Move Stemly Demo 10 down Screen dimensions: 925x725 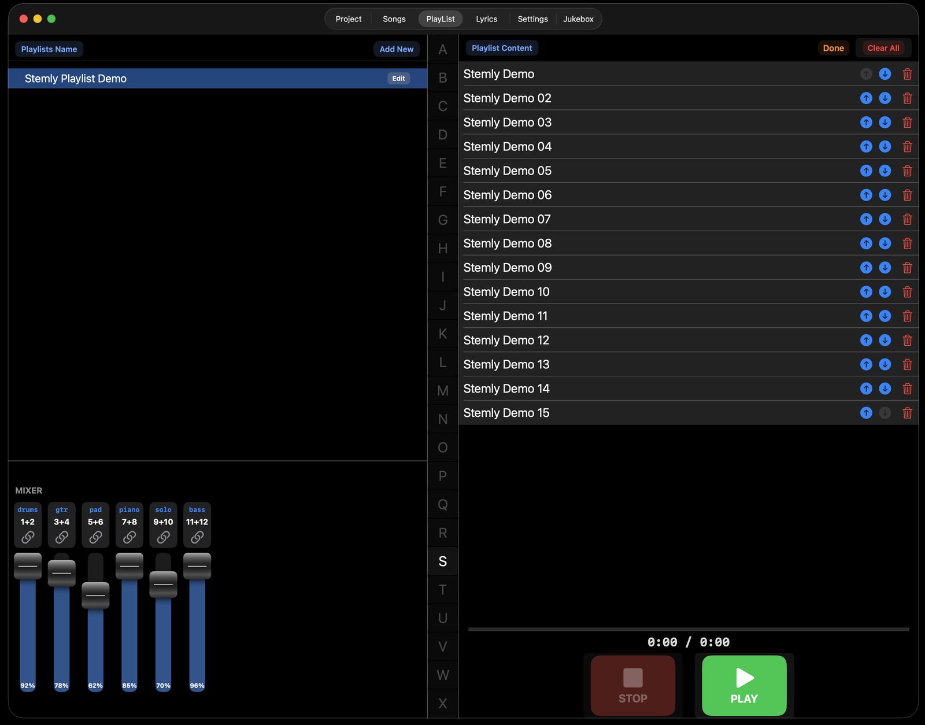885,292
